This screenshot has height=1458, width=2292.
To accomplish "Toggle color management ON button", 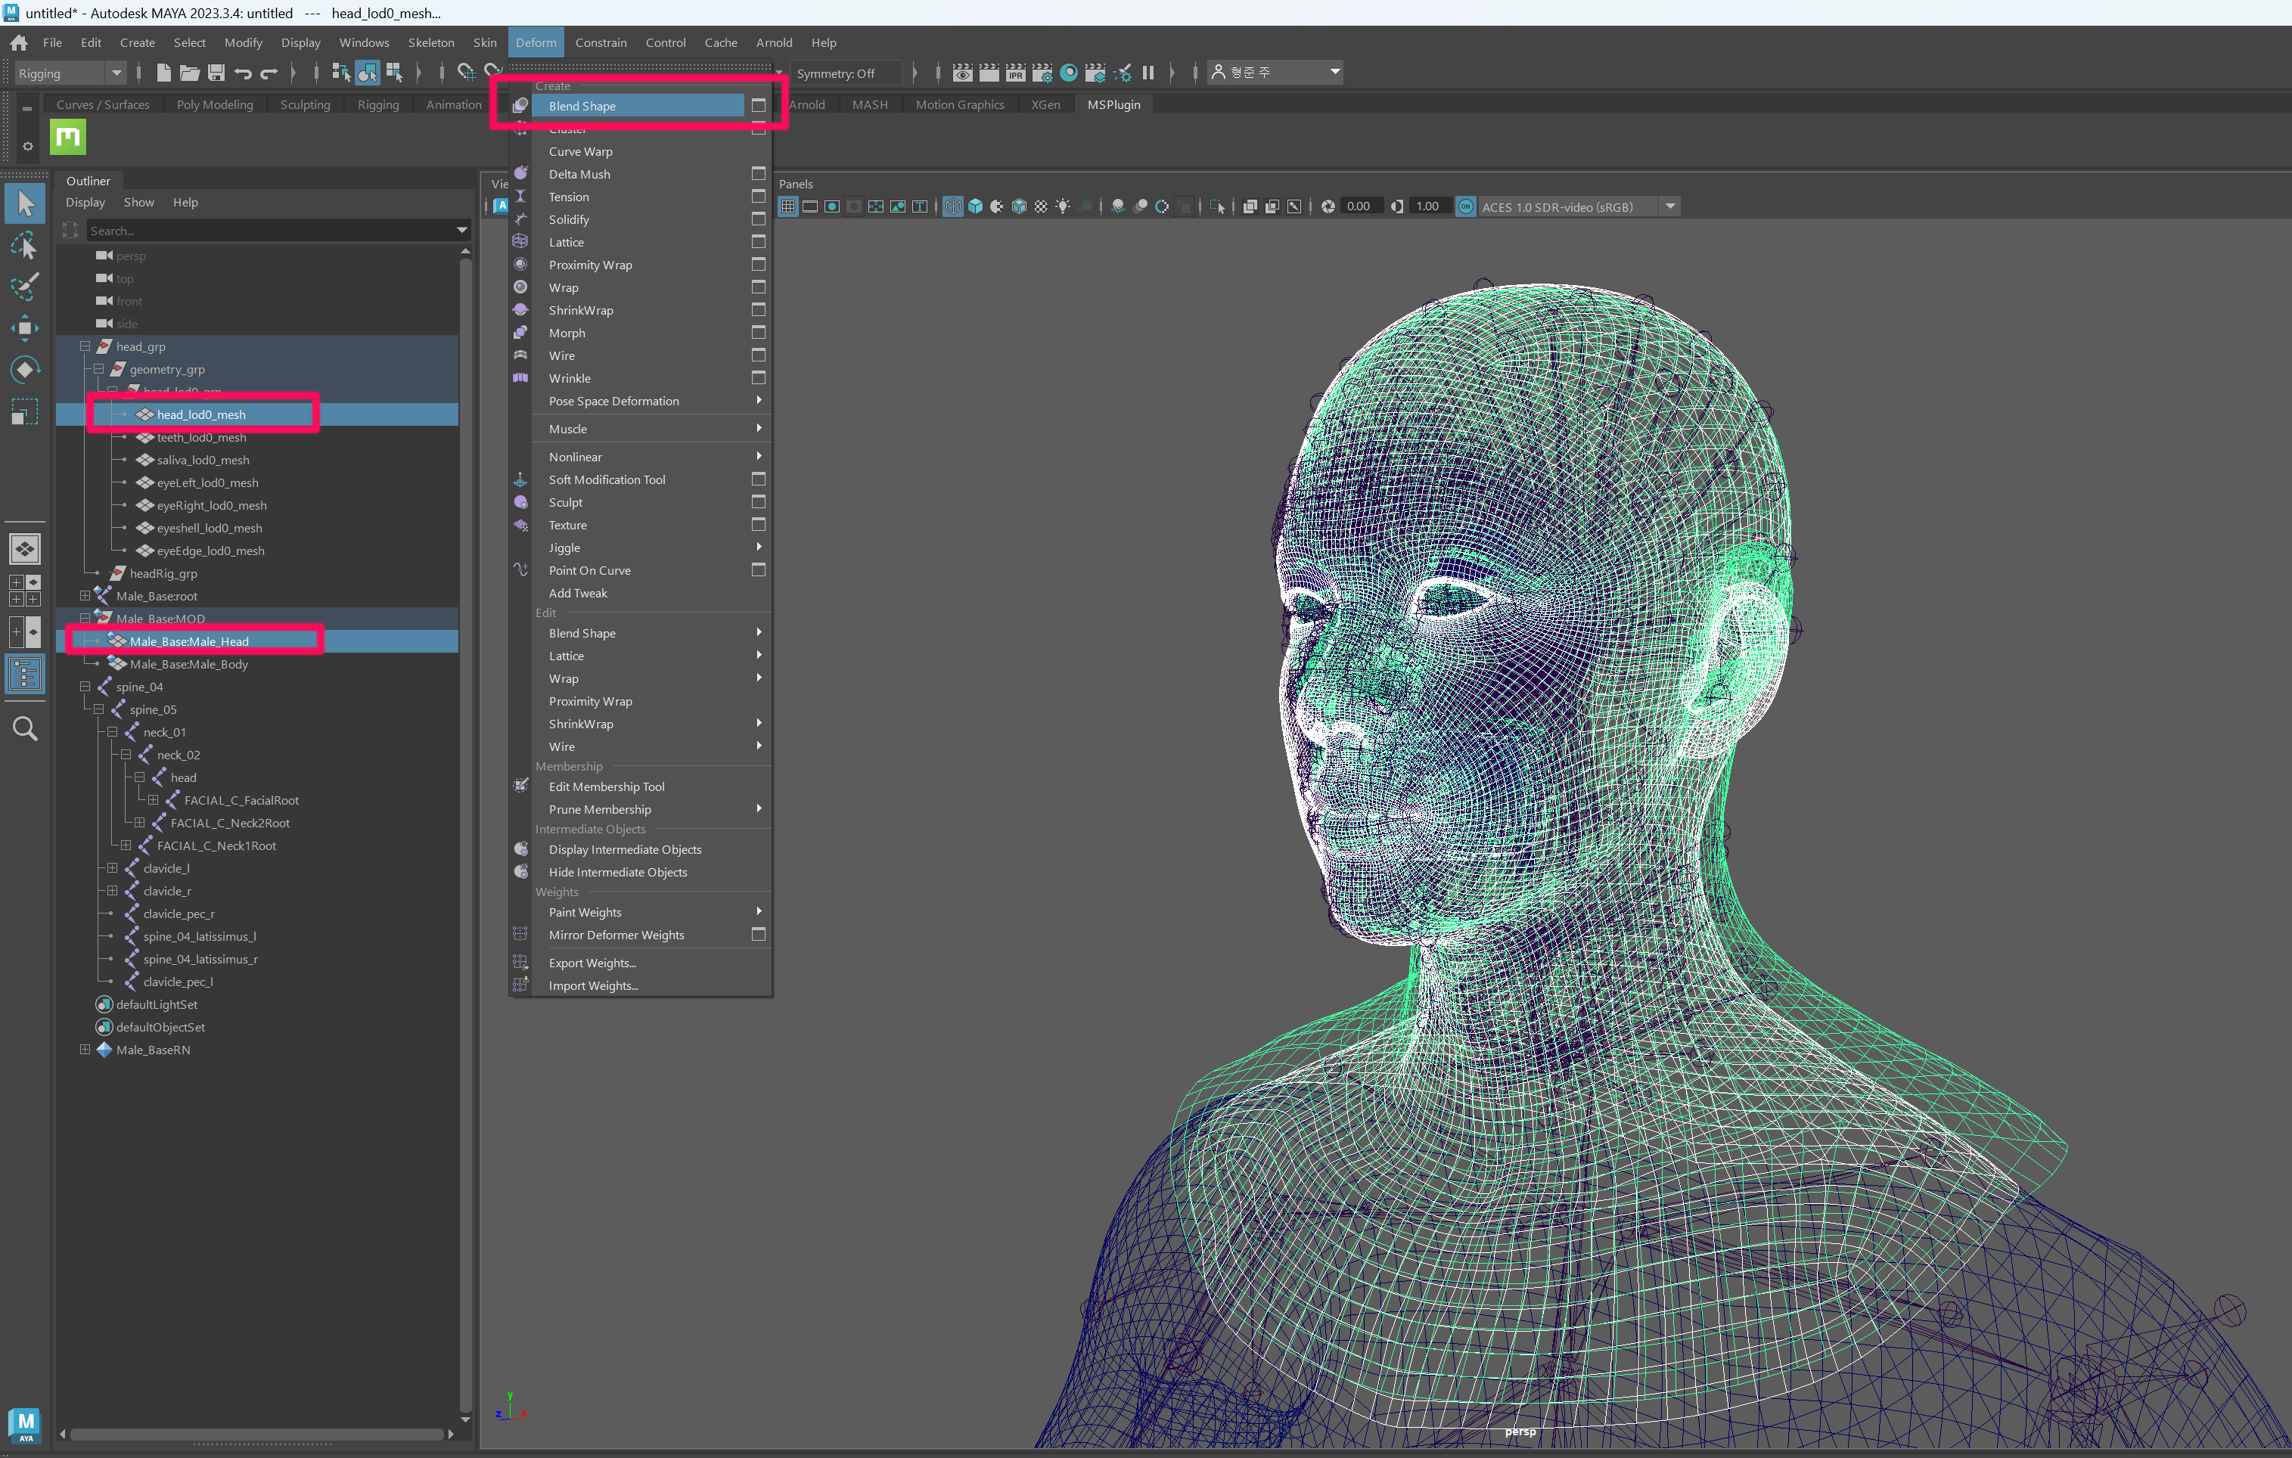I will click(x=1466, y=206).
